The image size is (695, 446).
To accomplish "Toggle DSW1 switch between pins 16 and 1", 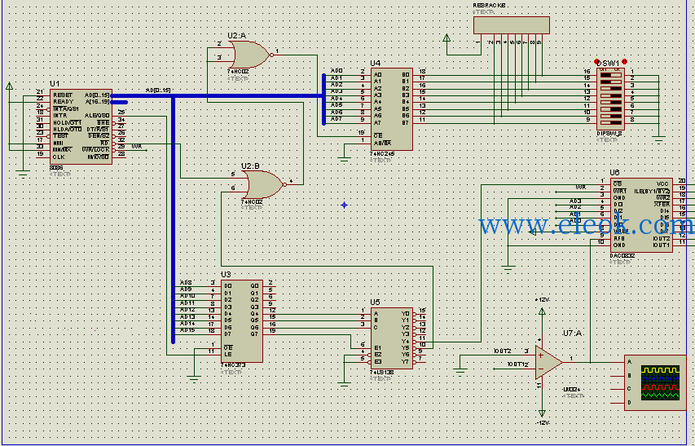I will click(x=610, y=75).
